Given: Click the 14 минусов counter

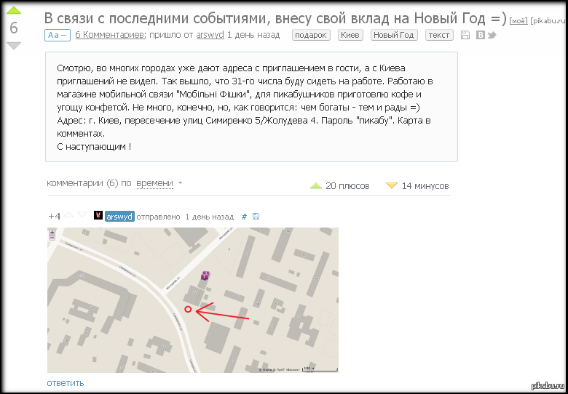Looking at the screenshot, I should 418,186.
